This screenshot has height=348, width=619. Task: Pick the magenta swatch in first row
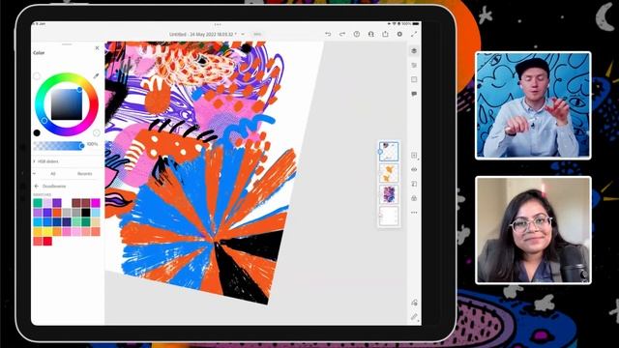96,203
